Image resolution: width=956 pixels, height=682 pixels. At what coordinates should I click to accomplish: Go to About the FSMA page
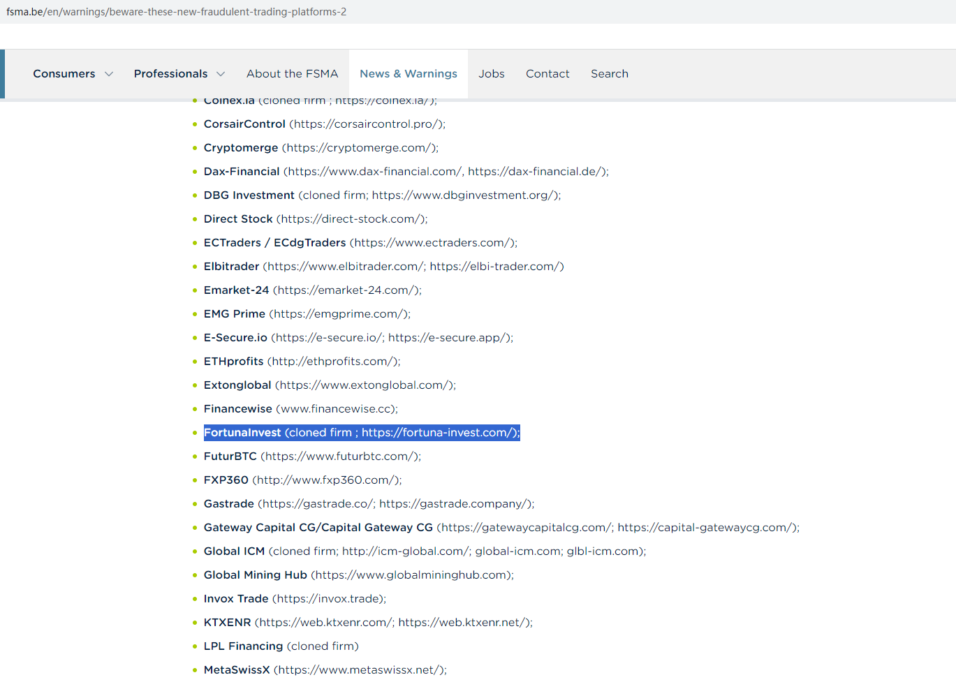[292, 74]
